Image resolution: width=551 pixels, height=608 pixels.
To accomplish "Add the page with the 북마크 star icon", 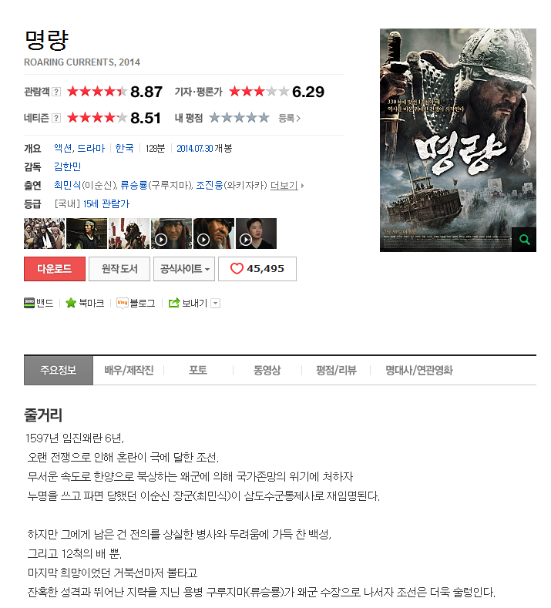I will 71,303.
